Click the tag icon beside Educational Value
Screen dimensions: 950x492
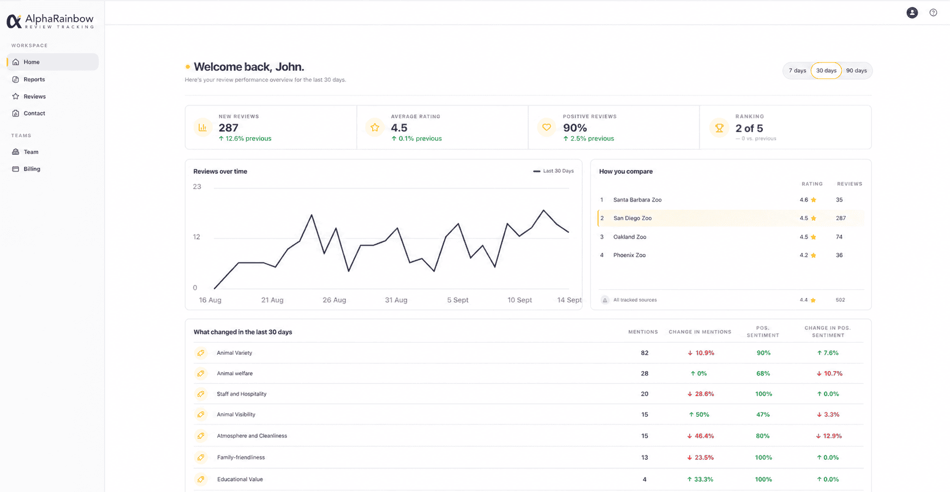coord(201,479)
